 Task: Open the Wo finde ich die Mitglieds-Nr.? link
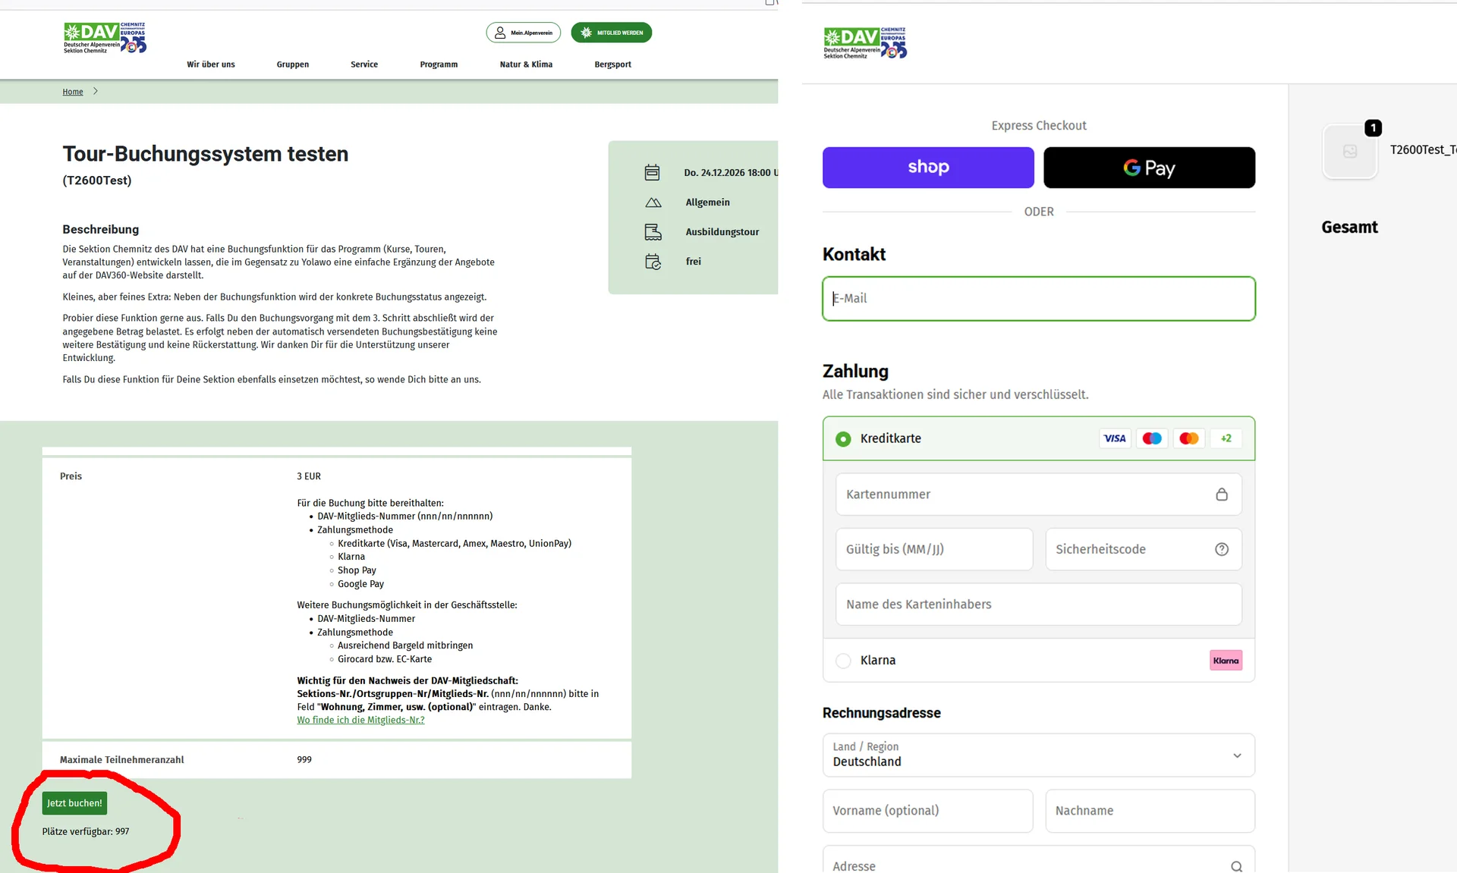pyautogui.click(x=360, y=720)
